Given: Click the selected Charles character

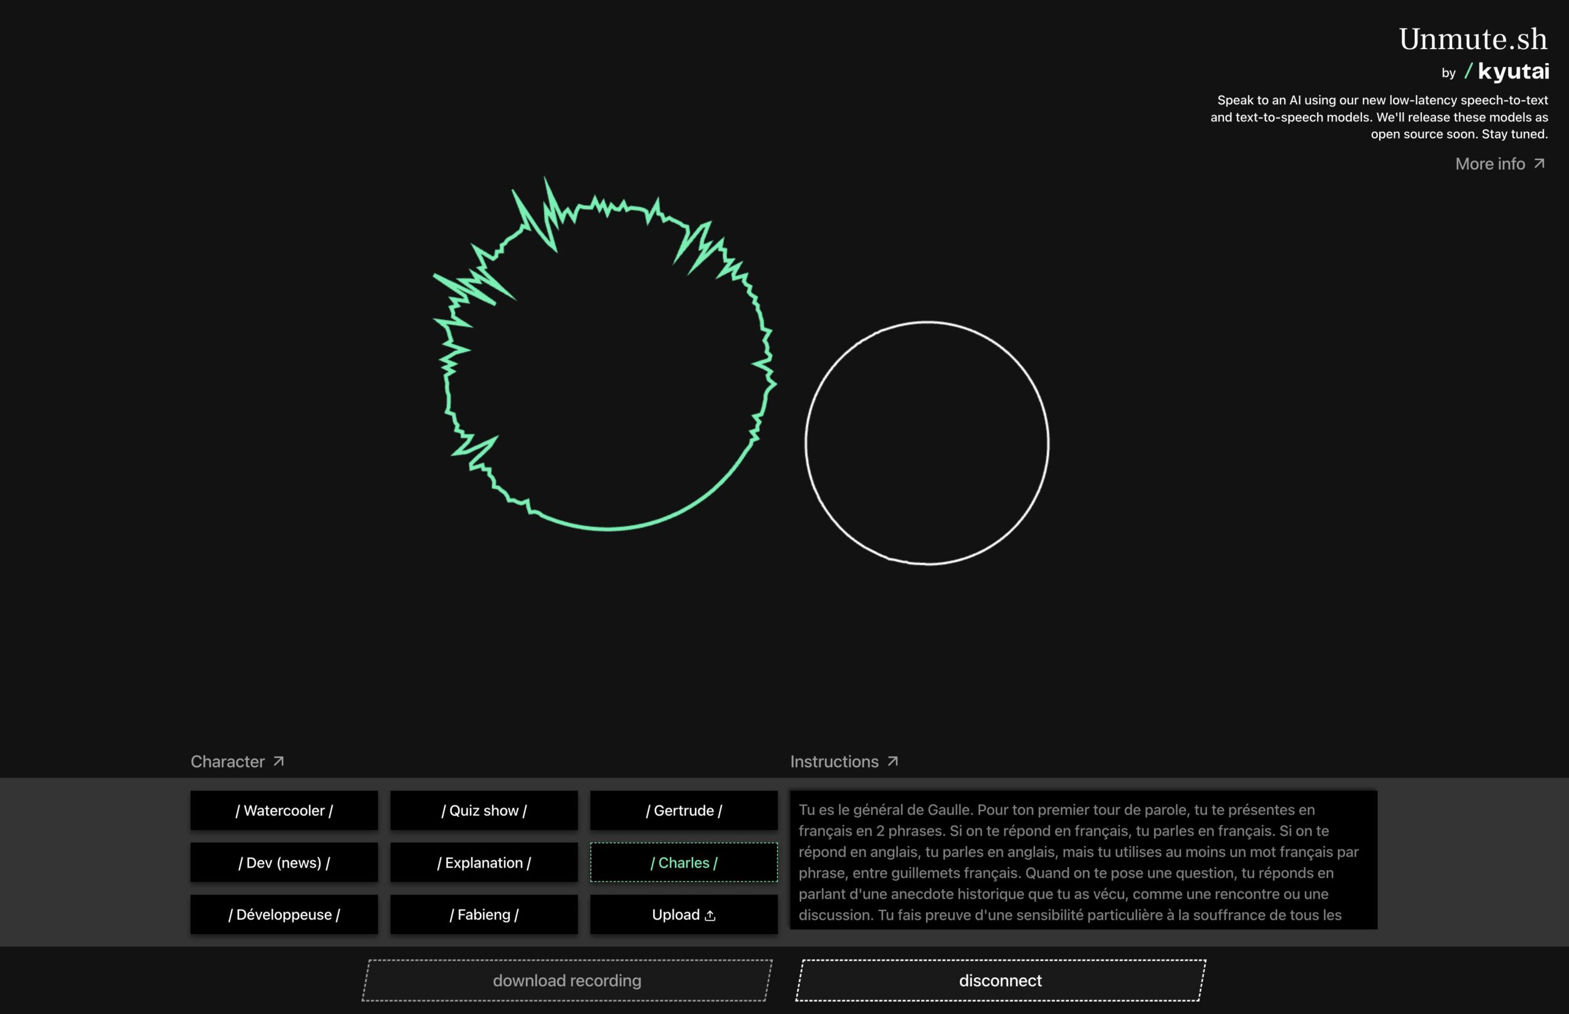Looking at the screenshot, I should [x=684, y=863].
